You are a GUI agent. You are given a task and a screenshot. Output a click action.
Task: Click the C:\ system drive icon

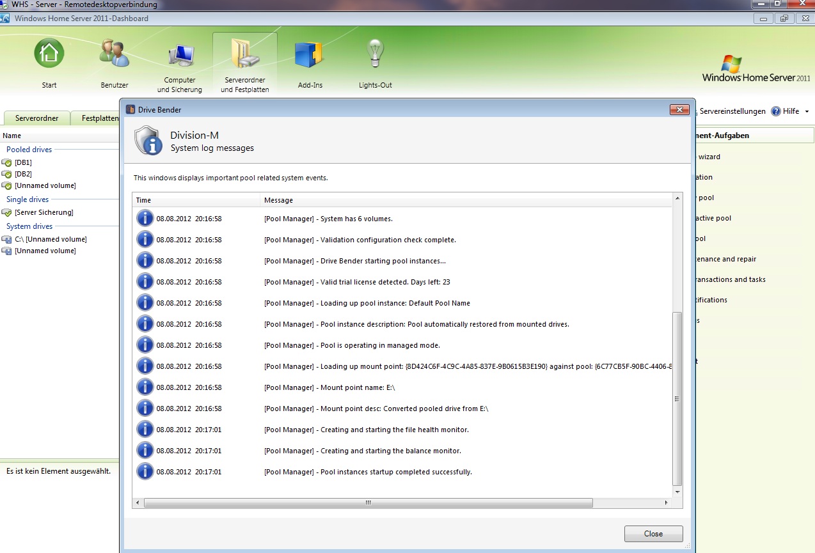pos(7,239)
